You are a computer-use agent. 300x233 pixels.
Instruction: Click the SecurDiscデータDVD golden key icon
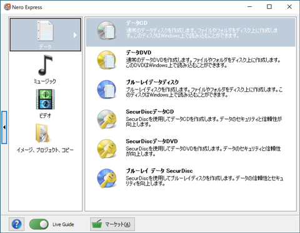[x=107, y=148]
